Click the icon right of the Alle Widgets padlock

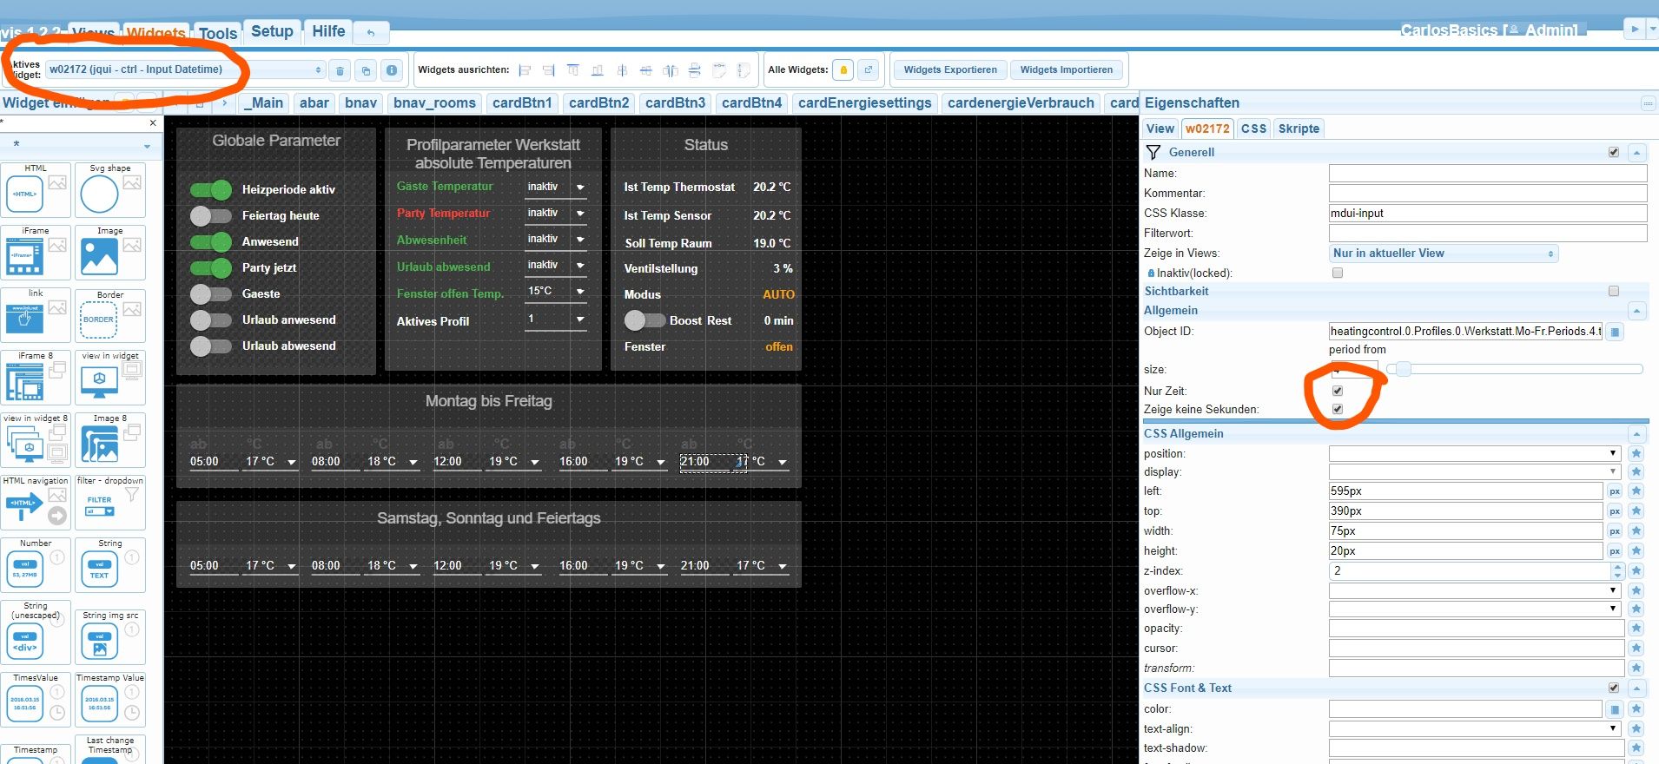(x=868, y=70)
